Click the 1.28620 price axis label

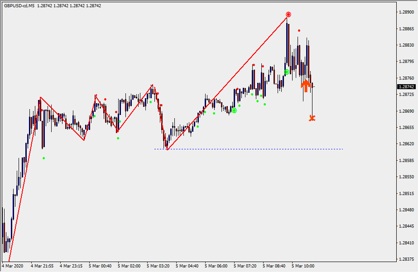point(406,144)
